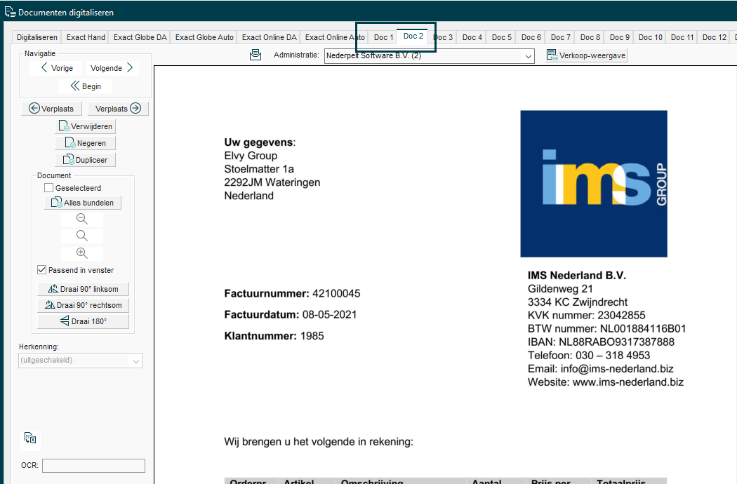Click the Documenten digitaliseren title bar icon
Screen dimensions: 737x484
[10, 12]
